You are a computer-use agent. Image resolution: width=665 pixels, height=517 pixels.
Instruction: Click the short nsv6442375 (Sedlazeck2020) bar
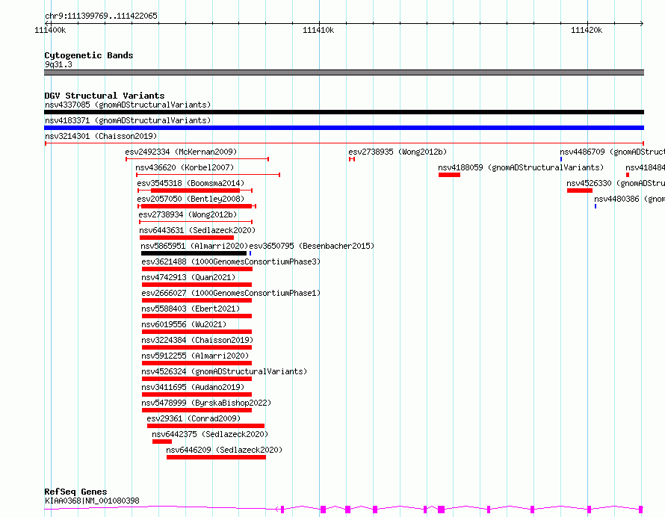click(x=162, y=442)
